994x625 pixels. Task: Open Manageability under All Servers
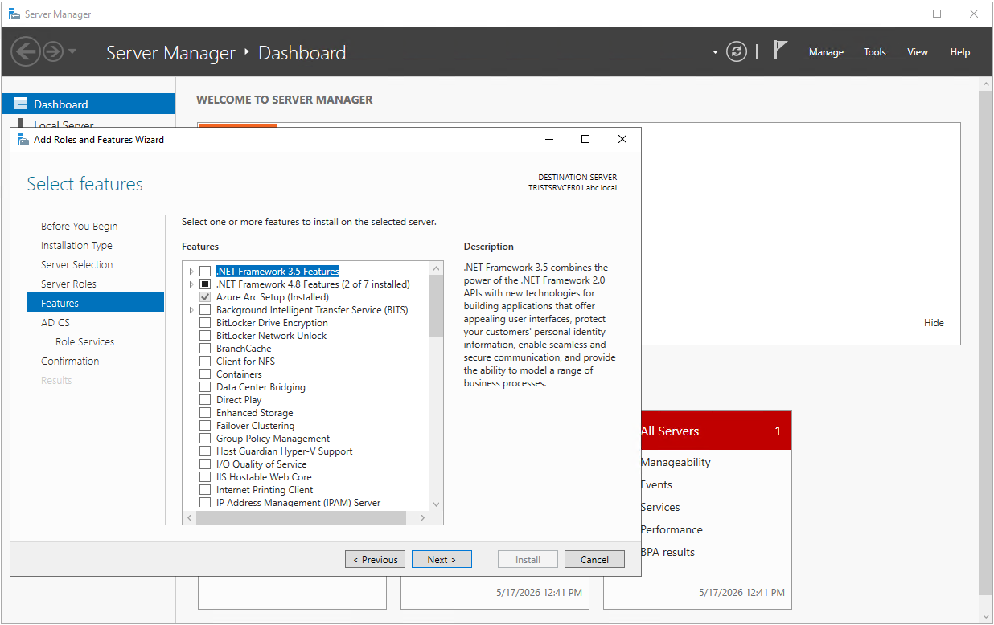[676, 463]
